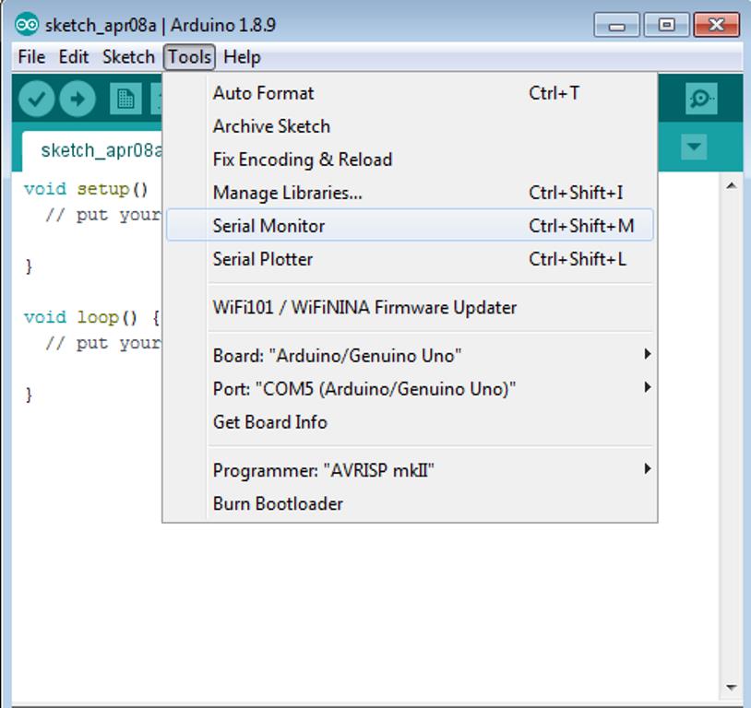
Task: Close the open Tools menu
Action: coord(189,57)
